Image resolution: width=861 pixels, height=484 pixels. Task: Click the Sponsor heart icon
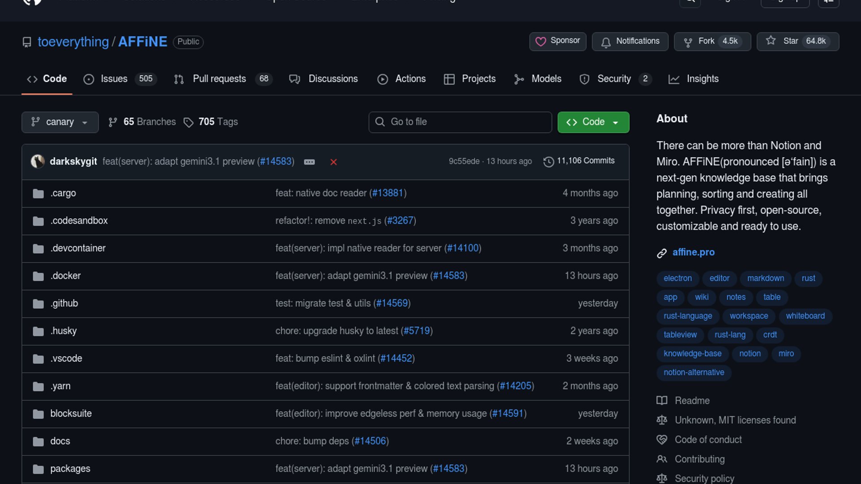point(541,41)
